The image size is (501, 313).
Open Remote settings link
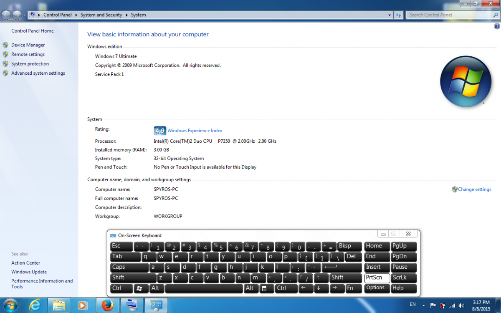click(28, 54)
